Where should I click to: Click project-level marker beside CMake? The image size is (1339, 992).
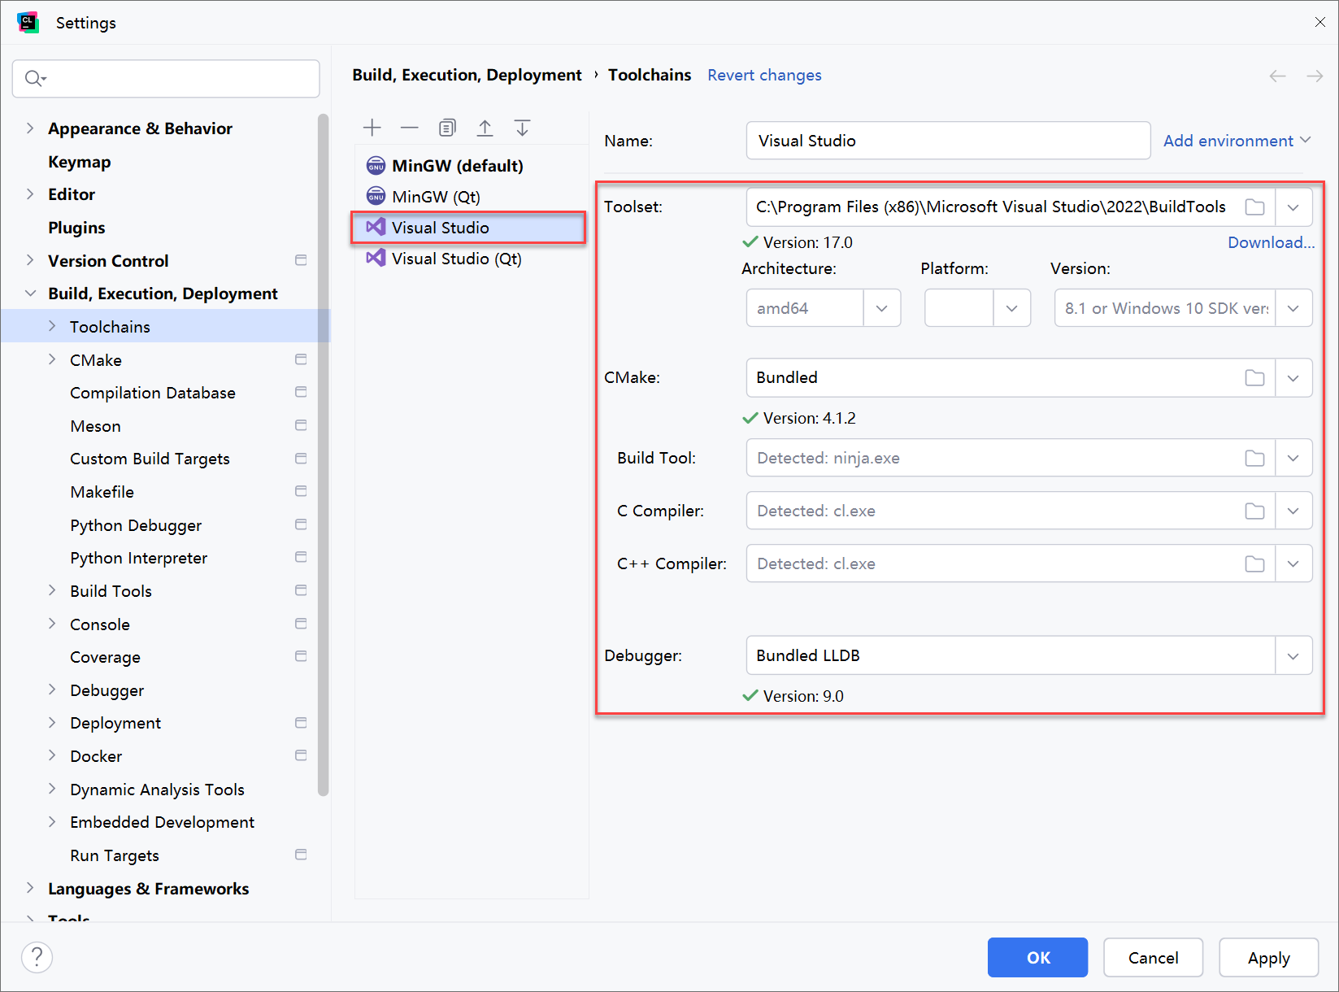click(x=301, y=359)
